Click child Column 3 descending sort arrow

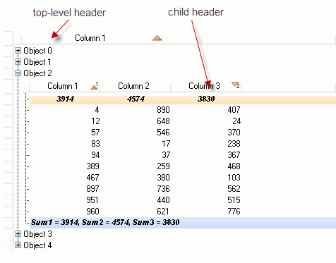tap(235, 84)
